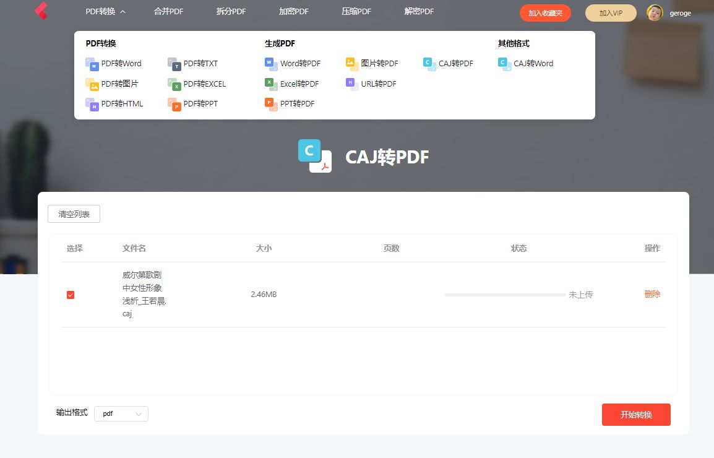Select 图片转PDF menu entry
The width and height of the screenshot is (714, 458).
click(x=379, y=64)
